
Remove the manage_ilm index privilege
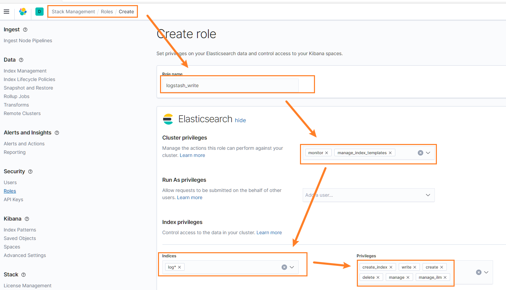(445, 277)
